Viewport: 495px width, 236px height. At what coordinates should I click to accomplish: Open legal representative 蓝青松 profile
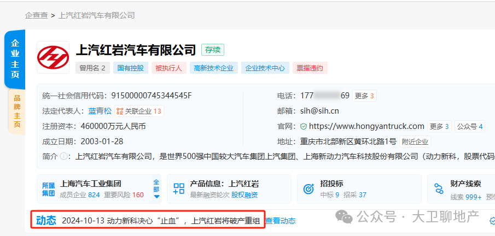[100, 111]
